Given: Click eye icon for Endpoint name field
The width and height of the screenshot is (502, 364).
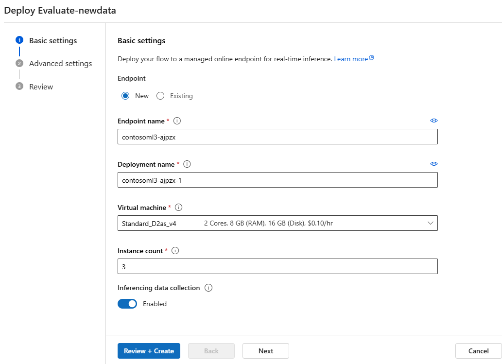Looking at the screenshot, I should tap(434, 121).
